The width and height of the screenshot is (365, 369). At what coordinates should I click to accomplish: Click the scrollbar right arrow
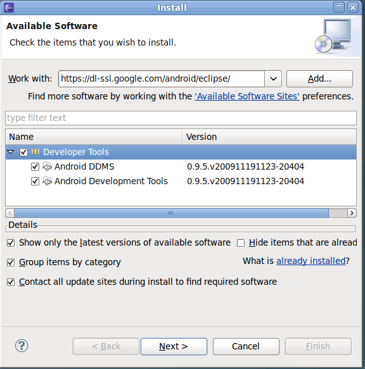(352, 213)
